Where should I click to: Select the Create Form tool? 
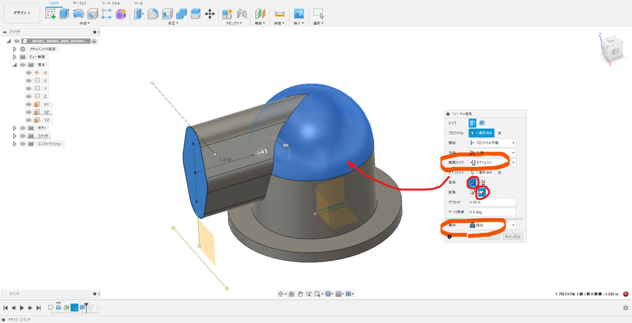[x=121, y=14]
